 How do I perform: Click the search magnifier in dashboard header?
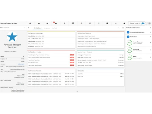[119, 28]
